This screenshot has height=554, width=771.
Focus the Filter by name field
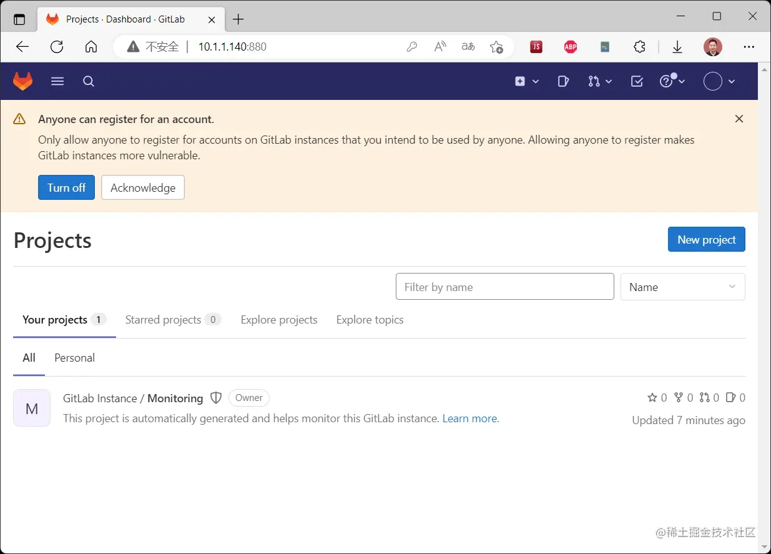point(505,287)
